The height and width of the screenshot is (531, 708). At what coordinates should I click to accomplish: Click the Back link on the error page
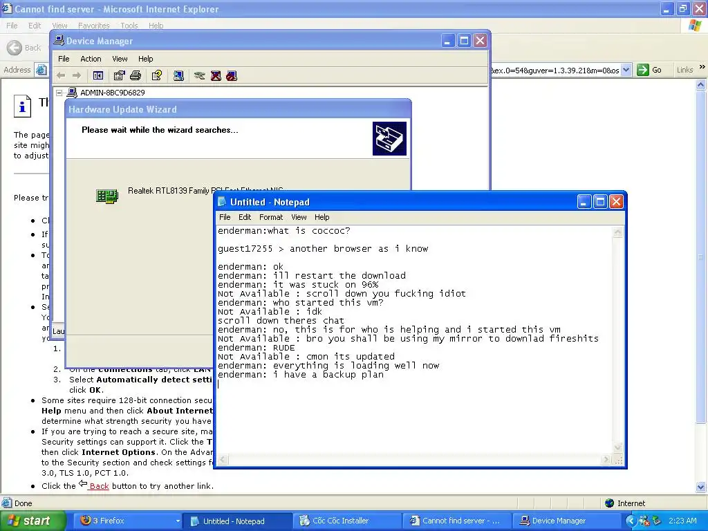[x=99, y=486]
